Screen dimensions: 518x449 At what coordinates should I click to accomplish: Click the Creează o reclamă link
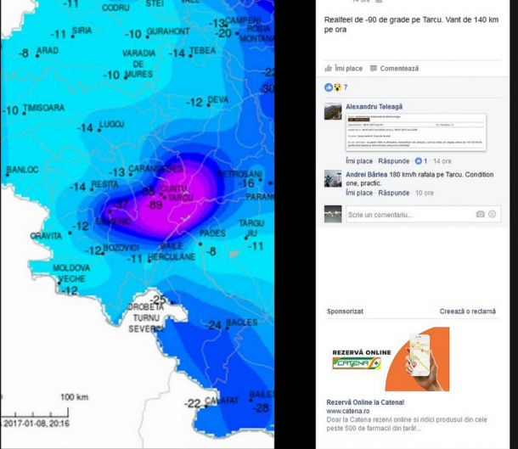click(467, 311)
